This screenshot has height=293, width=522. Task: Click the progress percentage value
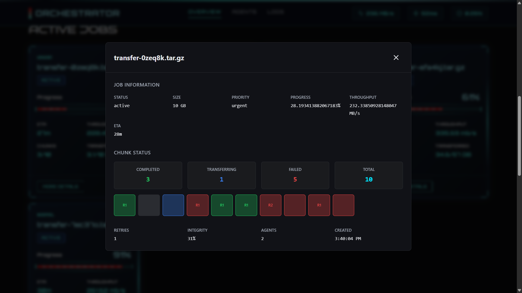point(315,106)
